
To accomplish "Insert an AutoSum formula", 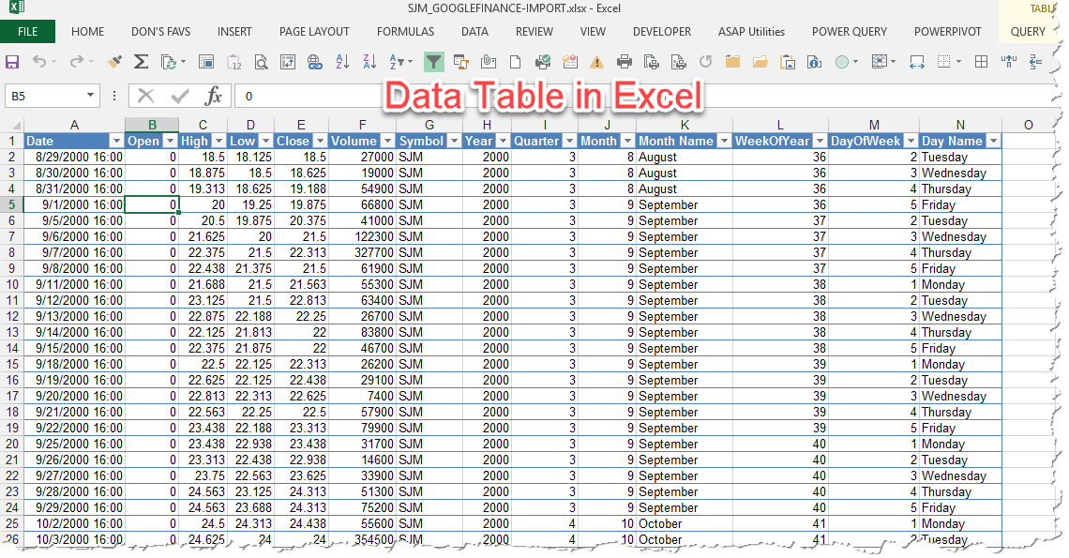I will [x=141, y=63].
